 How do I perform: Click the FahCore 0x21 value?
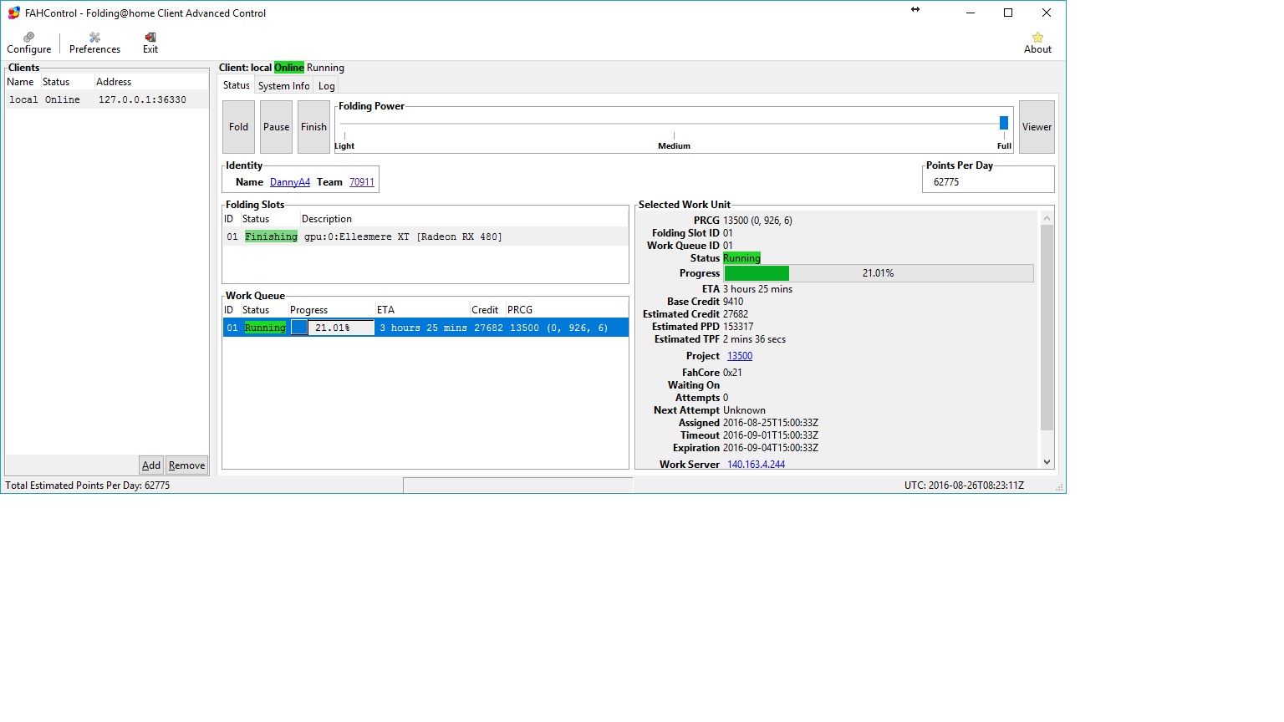click(x=732, y=373)
